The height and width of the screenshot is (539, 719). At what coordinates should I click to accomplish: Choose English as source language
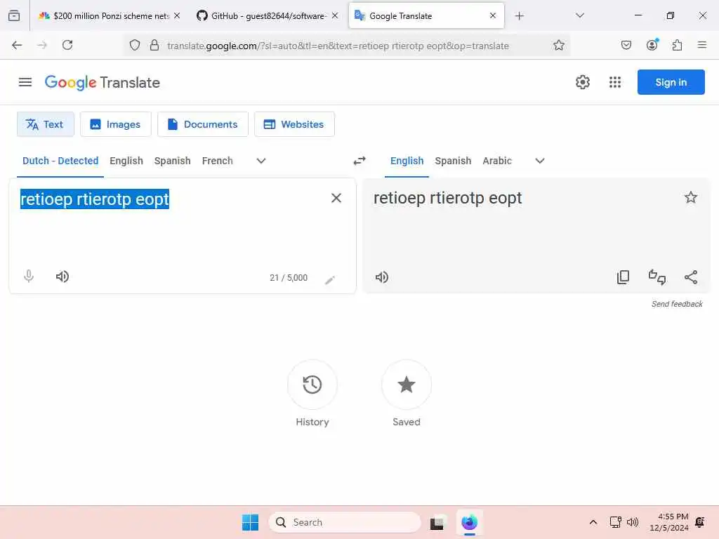[126, 161]
